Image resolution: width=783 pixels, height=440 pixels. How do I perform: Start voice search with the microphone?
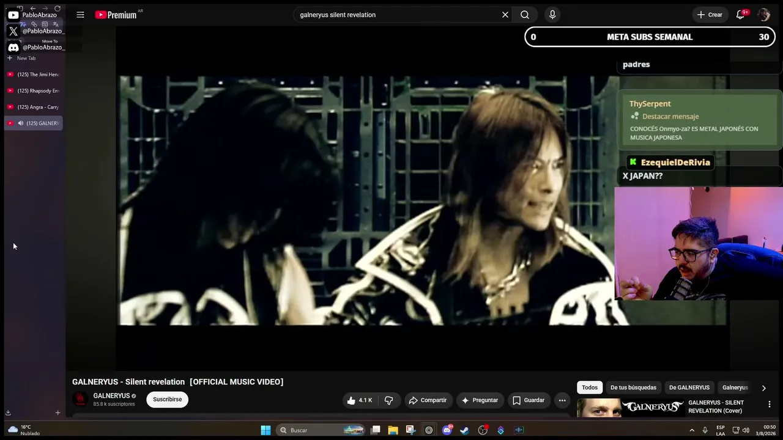[552, 15]
